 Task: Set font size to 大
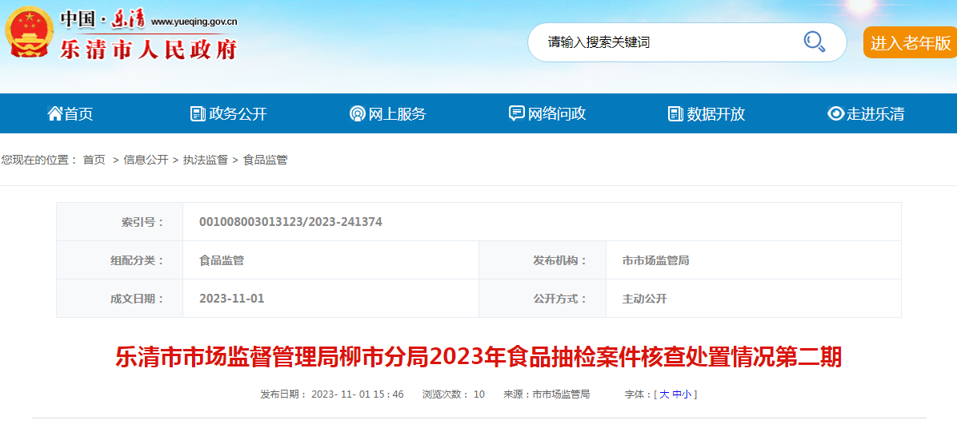pyautogui.click(x=664, y=394)
